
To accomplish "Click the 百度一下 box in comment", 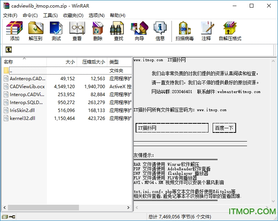I will 224,128.
